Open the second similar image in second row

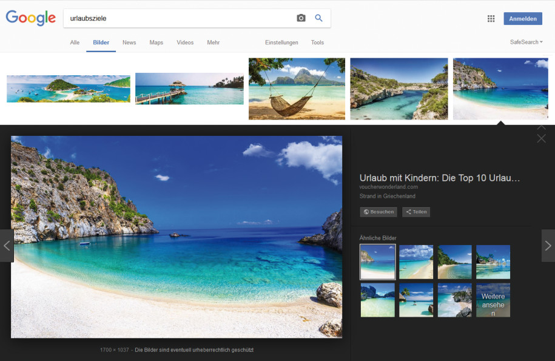click(416, 300)
